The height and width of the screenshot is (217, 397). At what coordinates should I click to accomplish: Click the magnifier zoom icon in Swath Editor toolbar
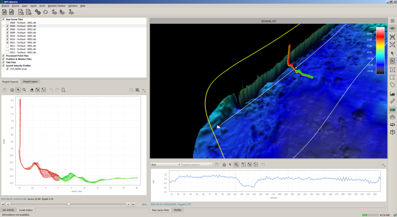point(24,90)
